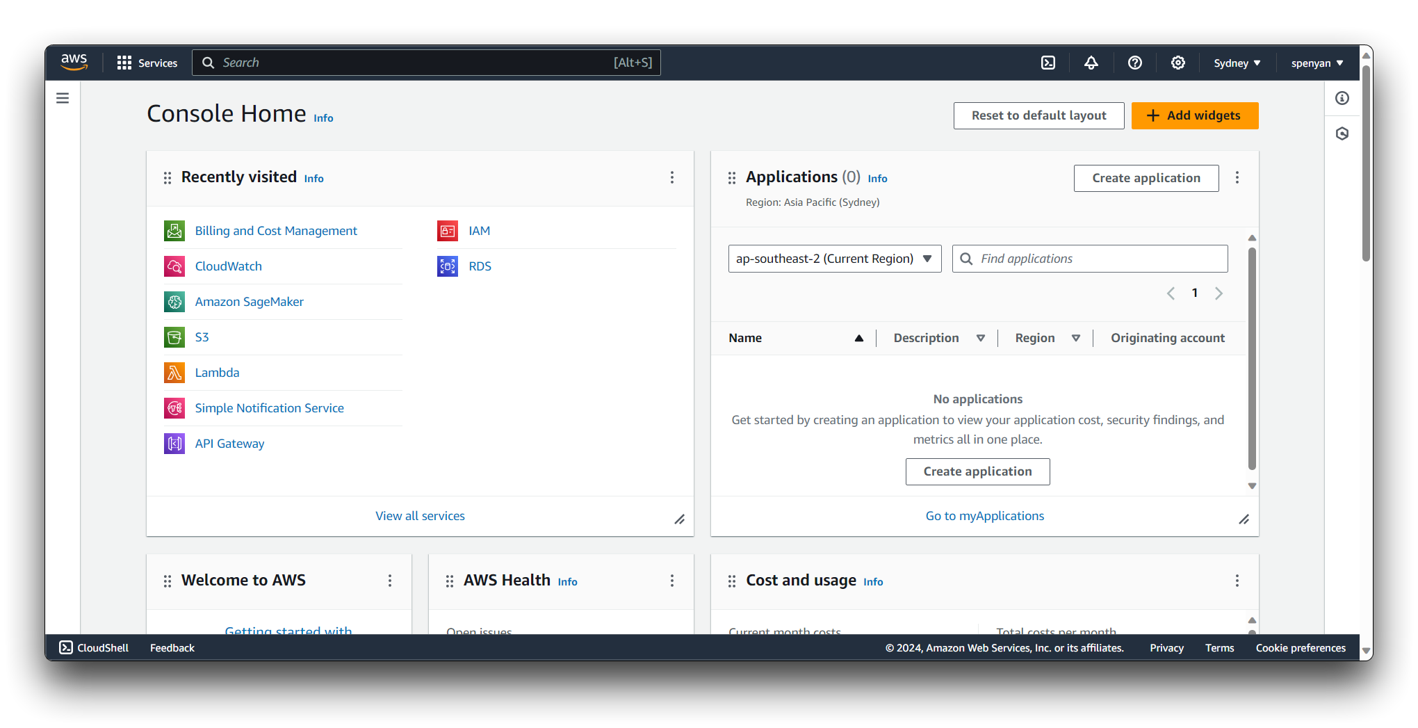Click the help question mark icon
The width and height of the screenshot is (1418, 728).
1135,63
